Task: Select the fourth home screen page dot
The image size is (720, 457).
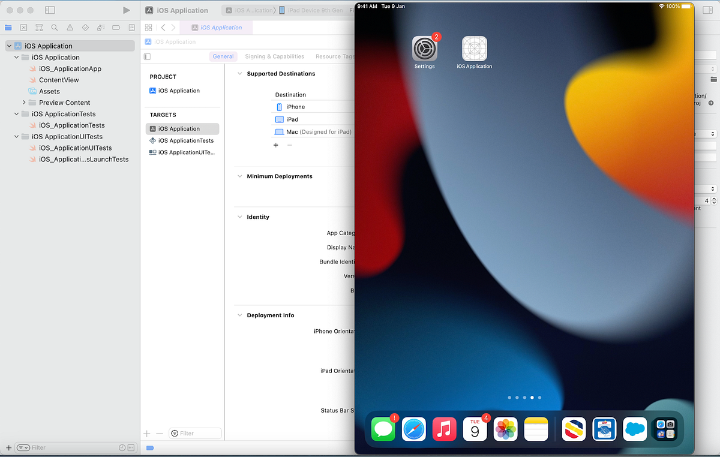Action: click(x=532, y=397)
